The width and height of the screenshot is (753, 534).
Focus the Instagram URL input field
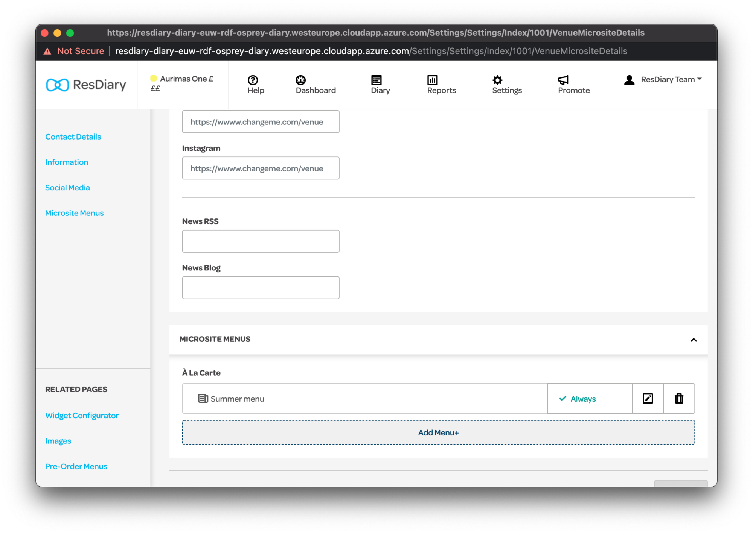261,168
